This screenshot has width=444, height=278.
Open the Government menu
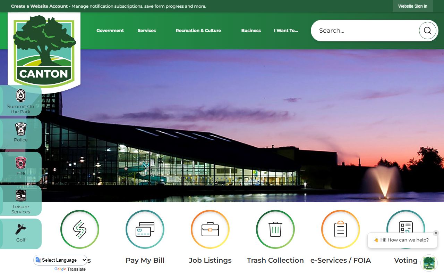coord(110,31)
